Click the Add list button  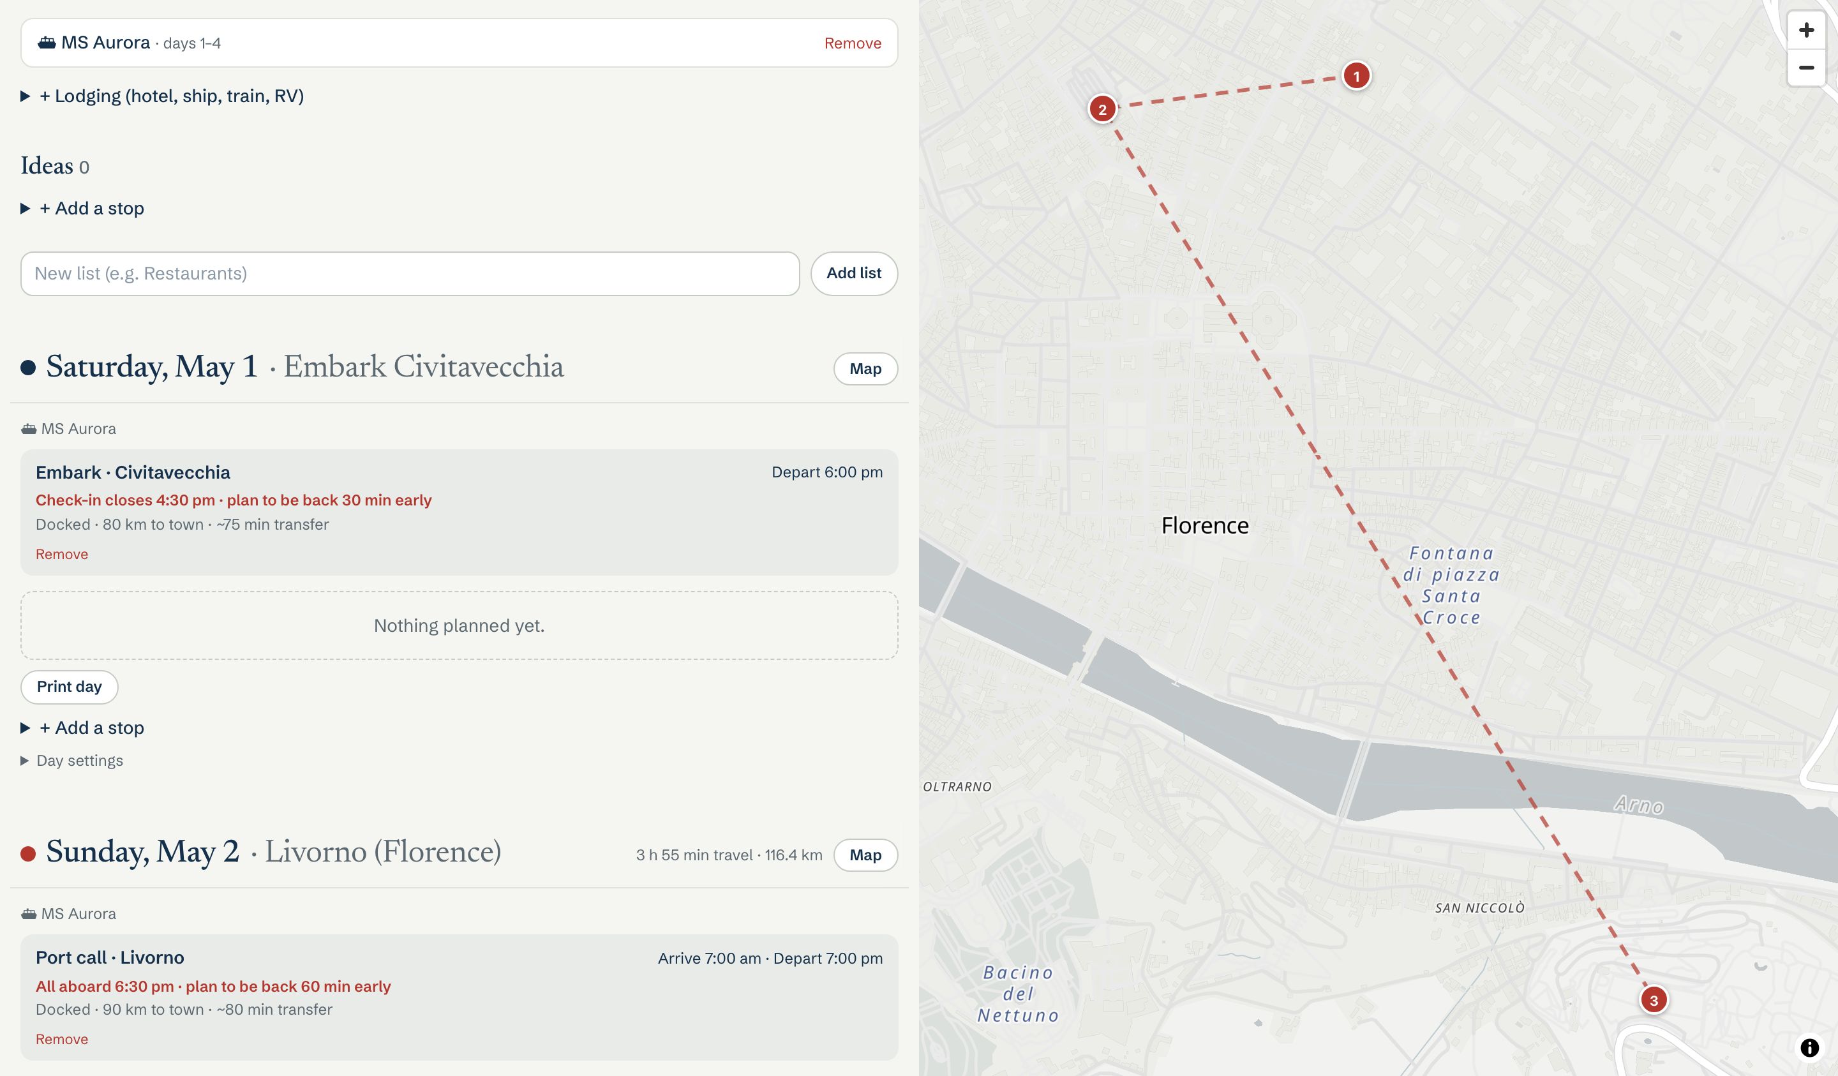click(x=853, y=274)
